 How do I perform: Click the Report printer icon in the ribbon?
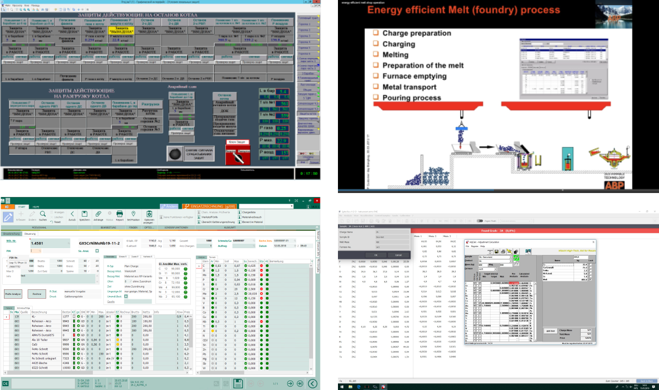[119, 214]
